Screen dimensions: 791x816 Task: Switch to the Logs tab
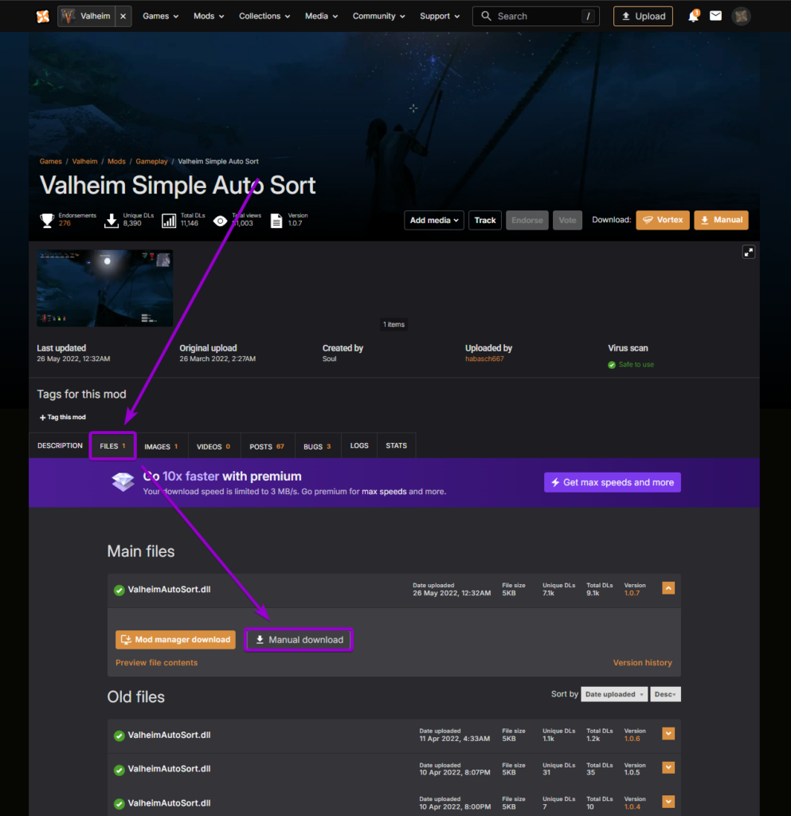point(358,446)
